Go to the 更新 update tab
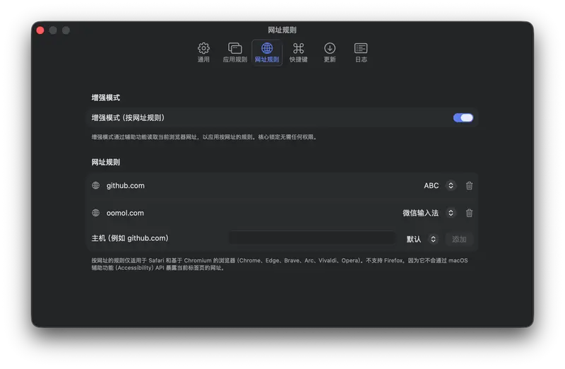Image resolution: width=565 pixels, height=369 pixels. tap(330, 52)
